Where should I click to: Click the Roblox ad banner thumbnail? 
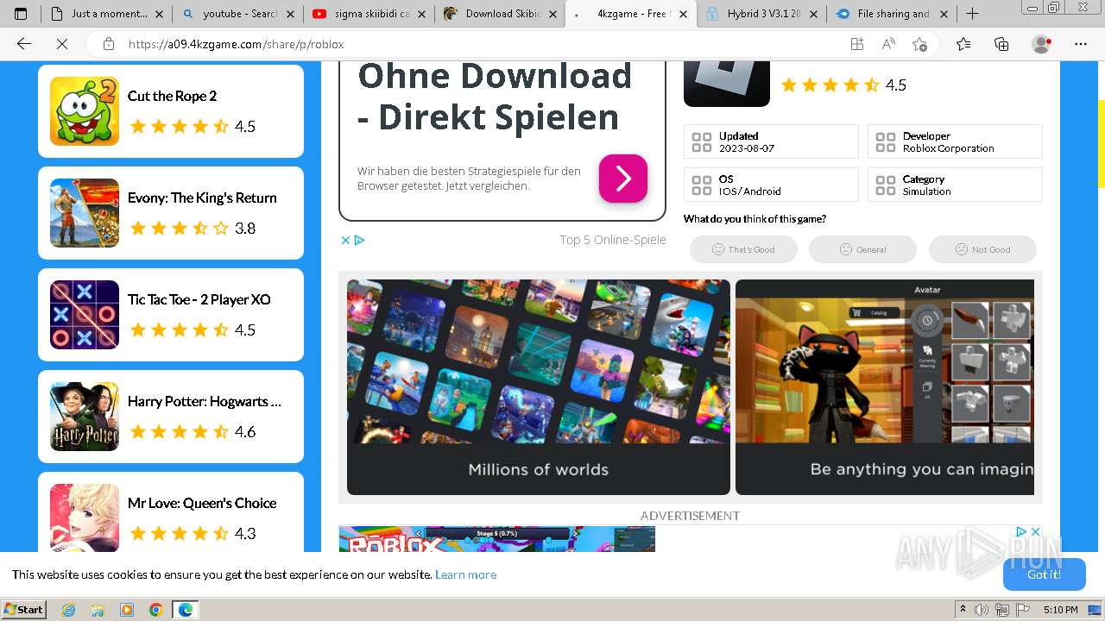pos(497,539)
